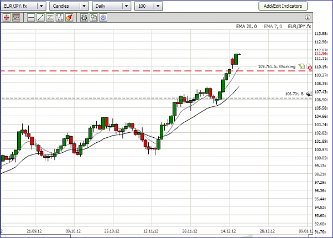The width and height of the screenshot is (333, 238).
Task: Open chart settings gear icon
Action: 103,17
